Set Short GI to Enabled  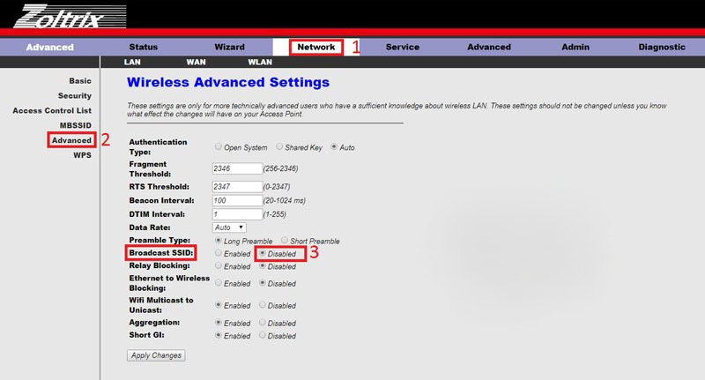[x=218, y=335]
